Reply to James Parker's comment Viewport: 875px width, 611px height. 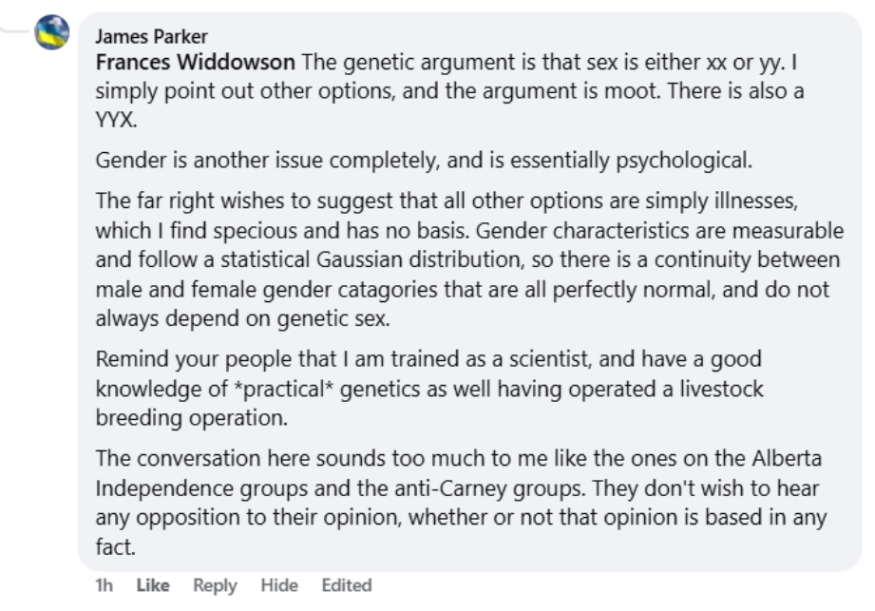point(215,585)
